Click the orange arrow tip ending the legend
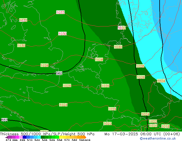 point(86,137)
